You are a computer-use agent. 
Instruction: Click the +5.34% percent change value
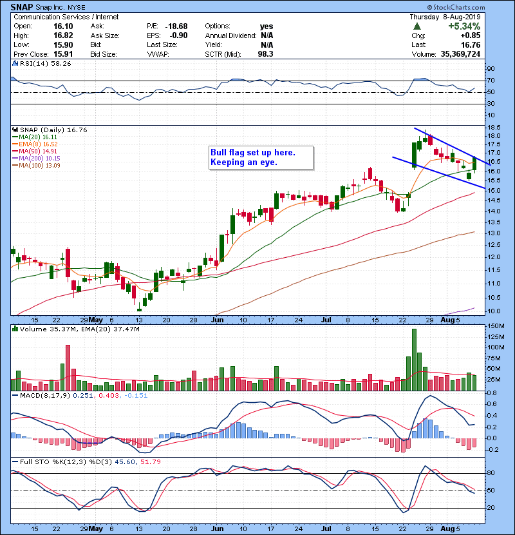coord(464,26)
